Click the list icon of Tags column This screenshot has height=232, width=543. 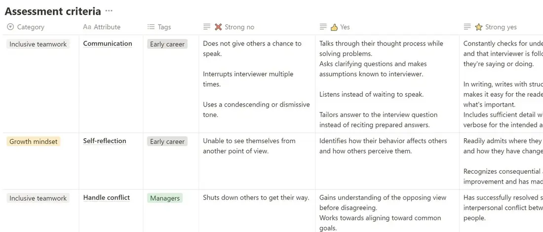tap(151, 27)
